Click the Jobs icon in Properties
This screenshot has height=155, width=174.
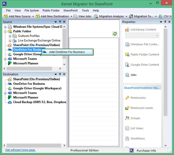tap(127, 75)
